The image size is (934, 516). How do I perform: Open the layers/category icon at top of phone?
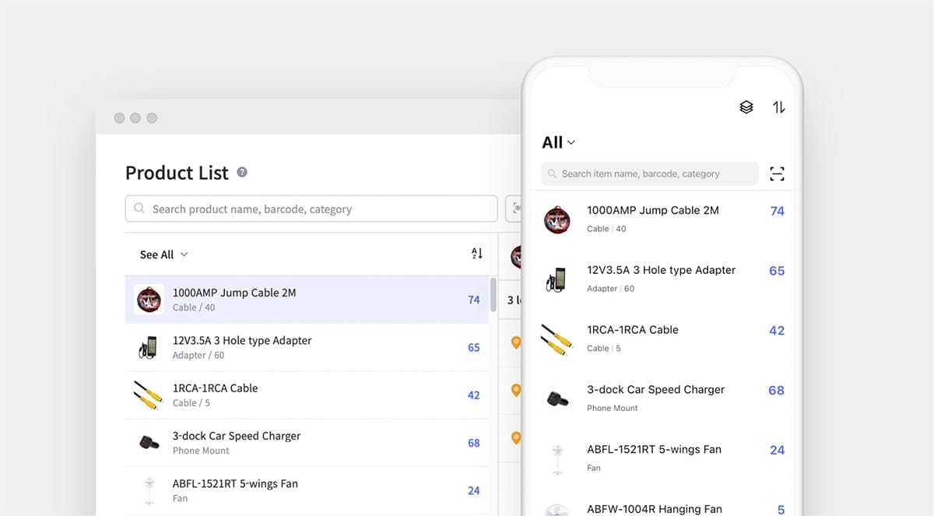pyautogui.click(x=746, y=107)
